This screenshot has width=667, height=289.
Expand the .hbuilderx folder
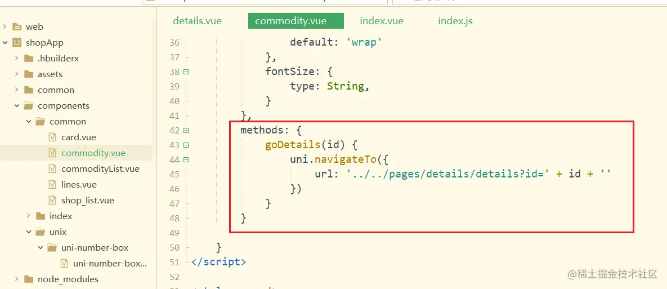[x=16, y=59]
